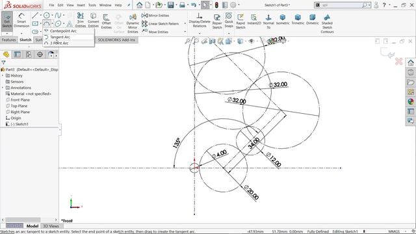Open the DimXpertManager tab icon
The height and width of the screenshot is (234, 416).
click(40, 55)
